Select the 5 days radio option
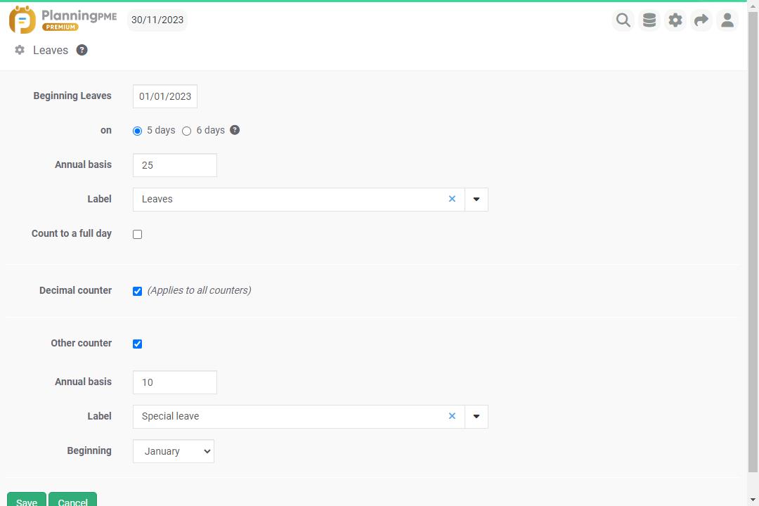Image resolution: width=759 pixels, height=506 pixels. click(138, 131)
